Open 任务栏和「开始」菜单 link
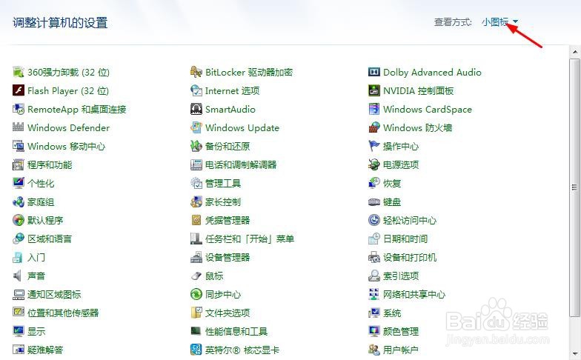 (x=250, y=239)
